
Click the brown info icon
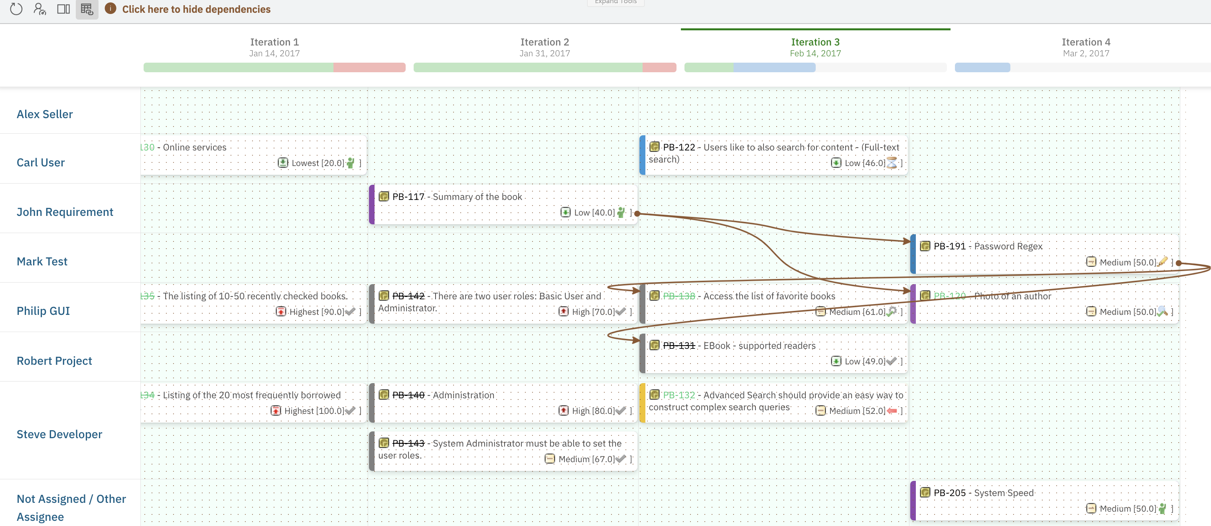coord(110,8)
